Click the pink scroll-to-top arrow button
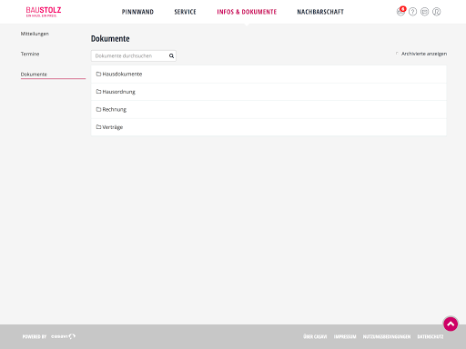The height and width of the screenshot is (349, 466). tap(451, 324)
